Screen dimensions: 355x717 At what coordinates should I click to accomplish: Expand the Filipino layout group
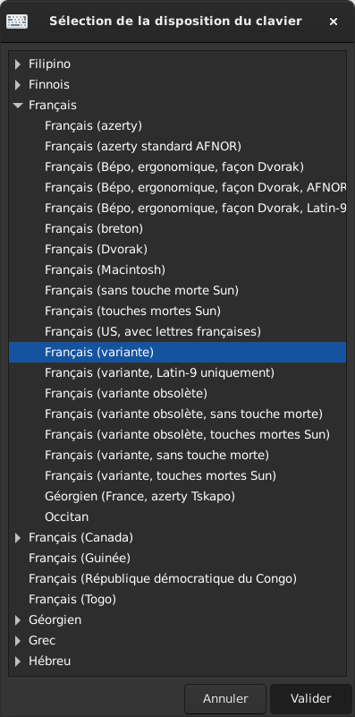(x=18, y=64)
